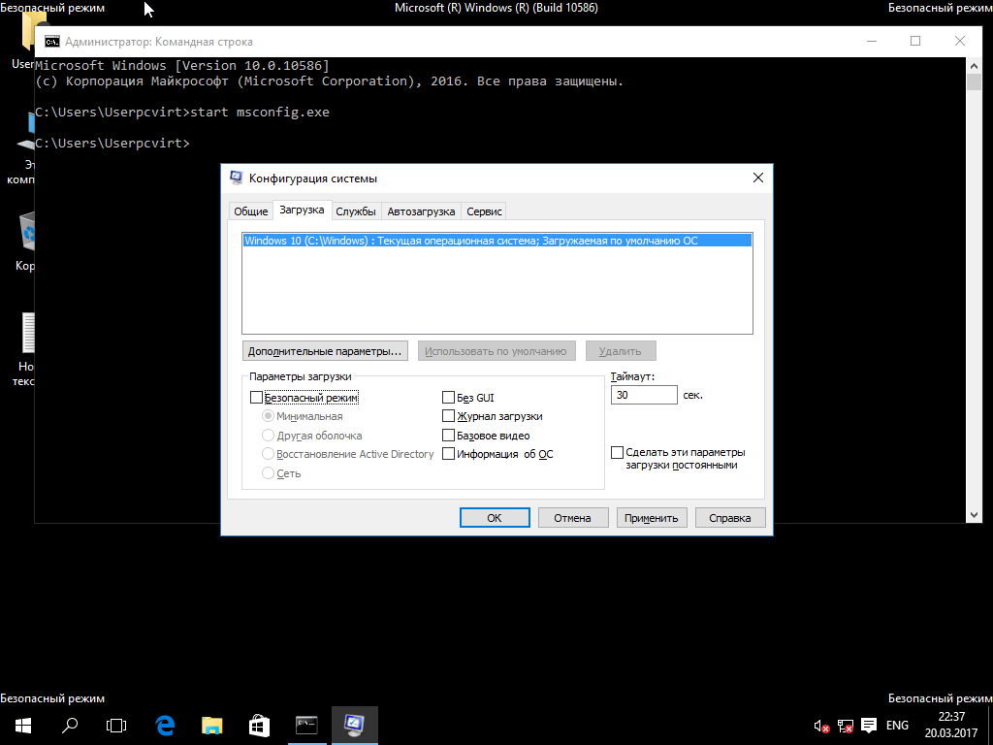
Task: Click the Отмена button
Action: (x=572, y=518)
